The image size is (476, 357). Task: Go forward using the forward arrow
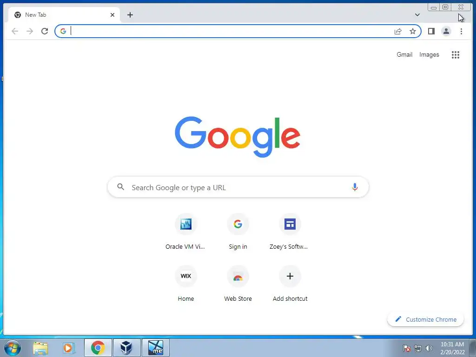30,31
